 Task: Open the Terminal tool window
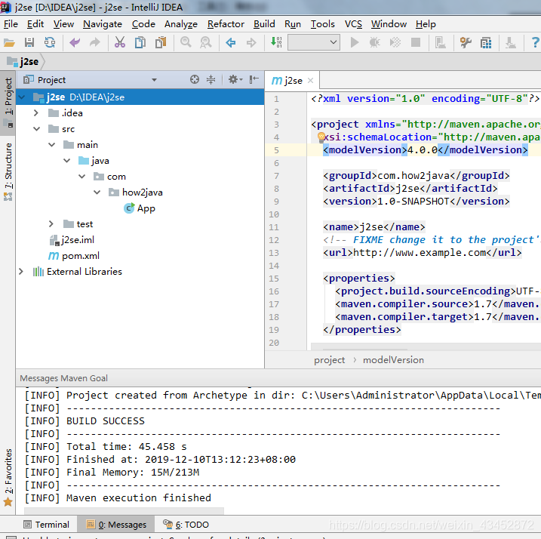point(46,525)
